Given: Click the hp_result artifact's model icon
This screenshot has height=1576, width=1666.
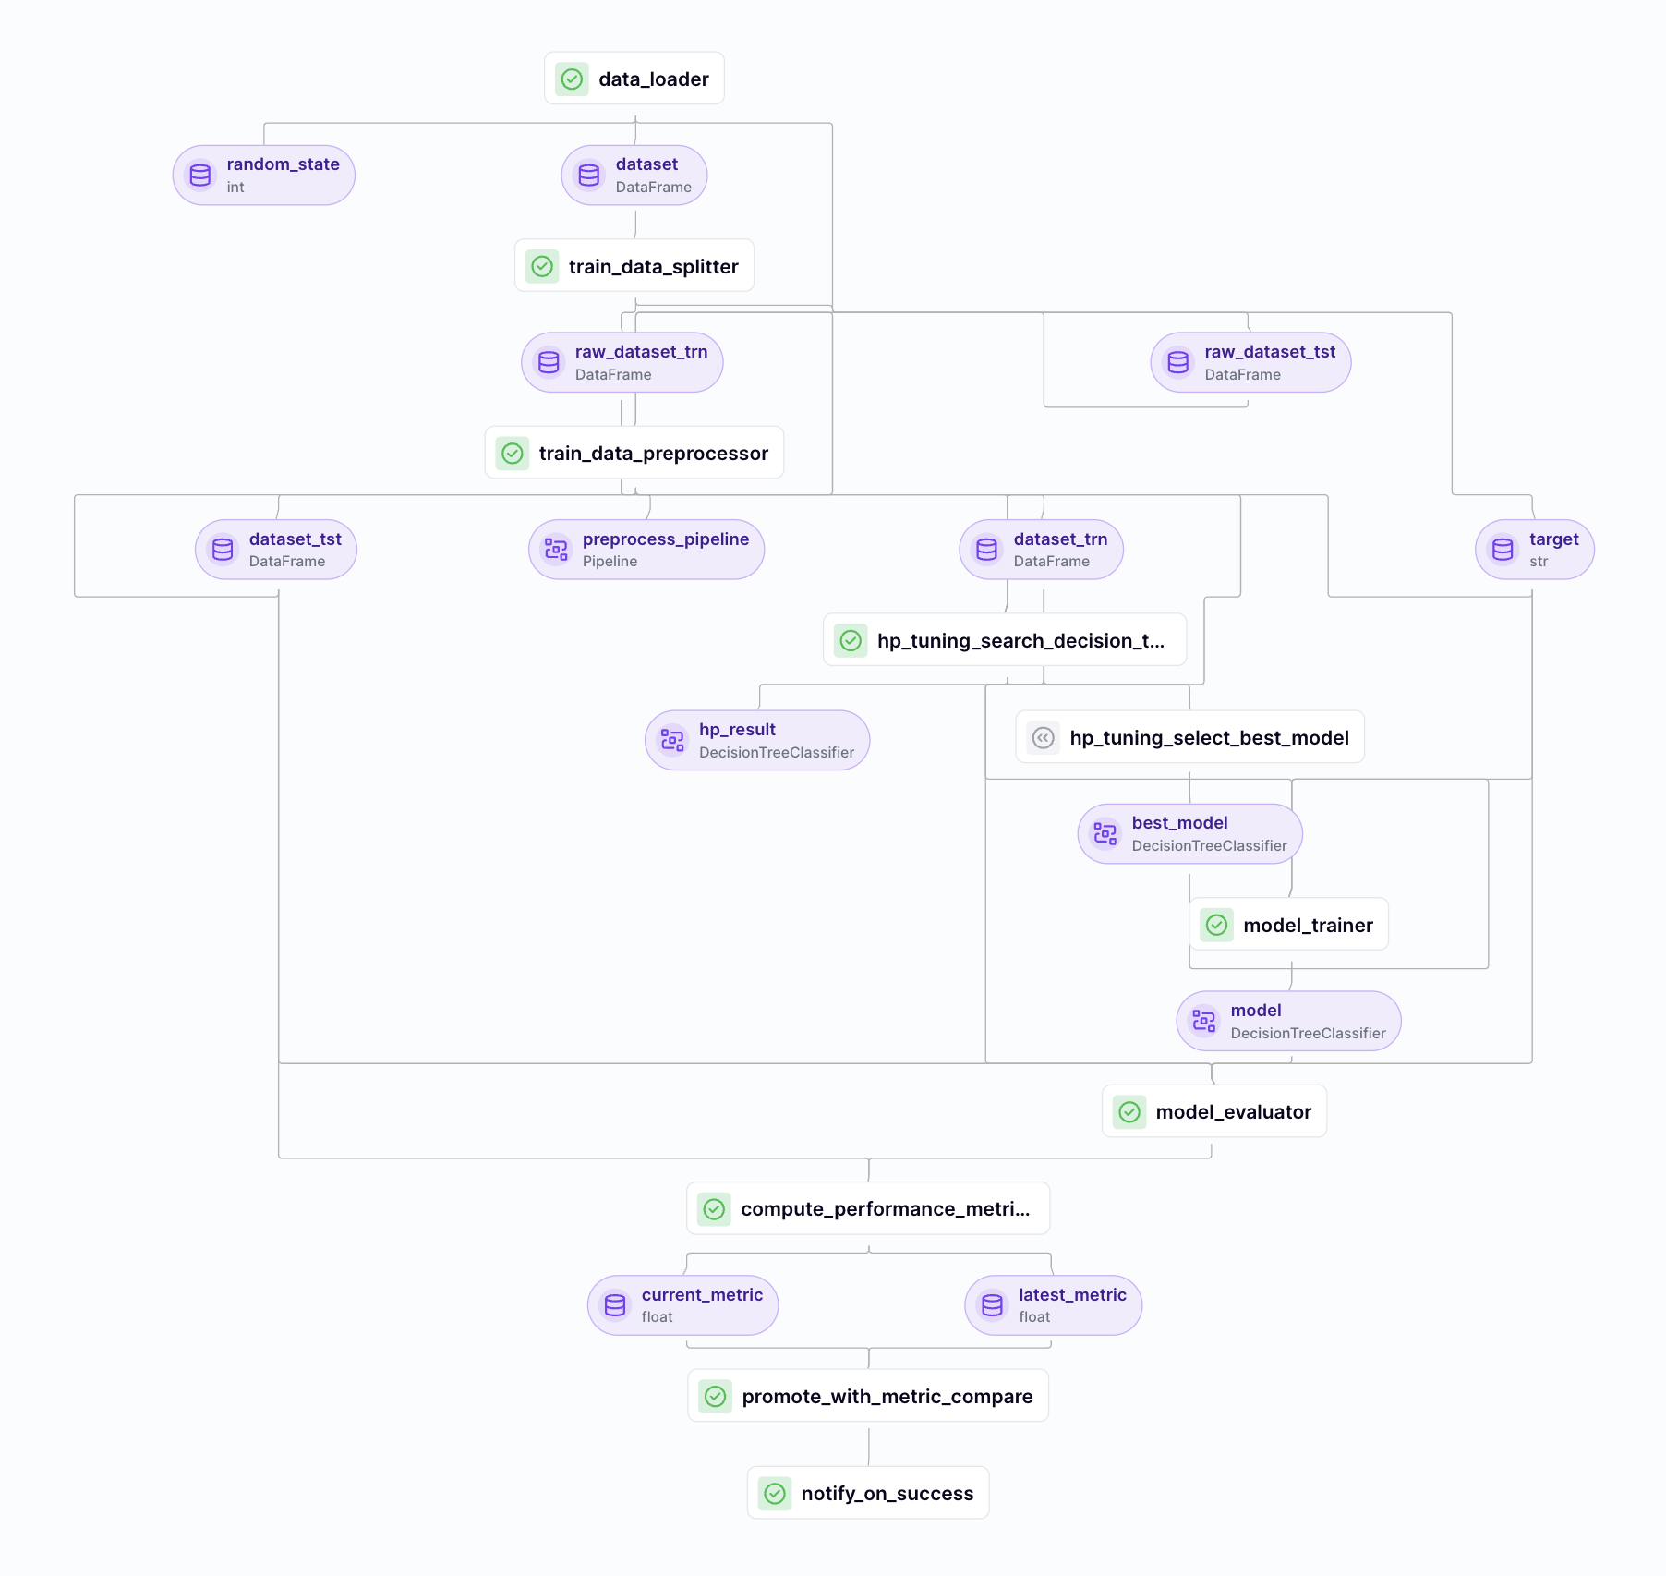Looking at the screenshot, I should tap(672, 741).
